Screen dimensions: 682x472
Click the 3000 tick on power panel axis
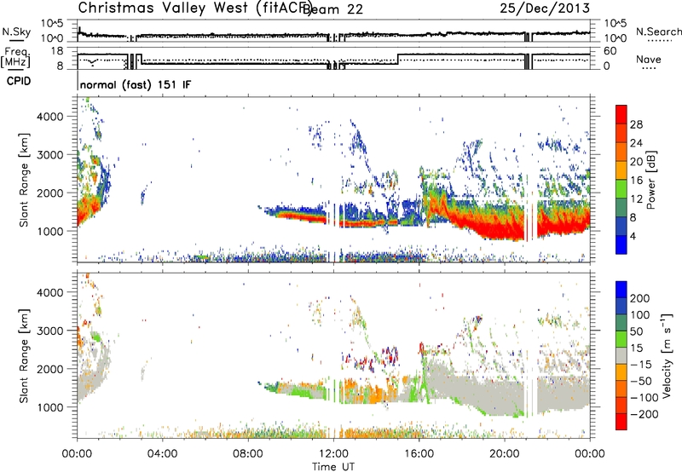[49, 155]
